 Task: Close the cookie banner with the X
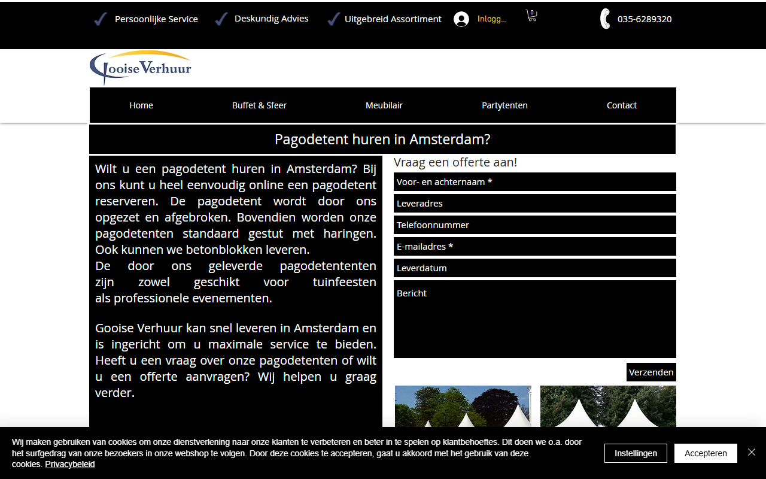click(752, 452)
